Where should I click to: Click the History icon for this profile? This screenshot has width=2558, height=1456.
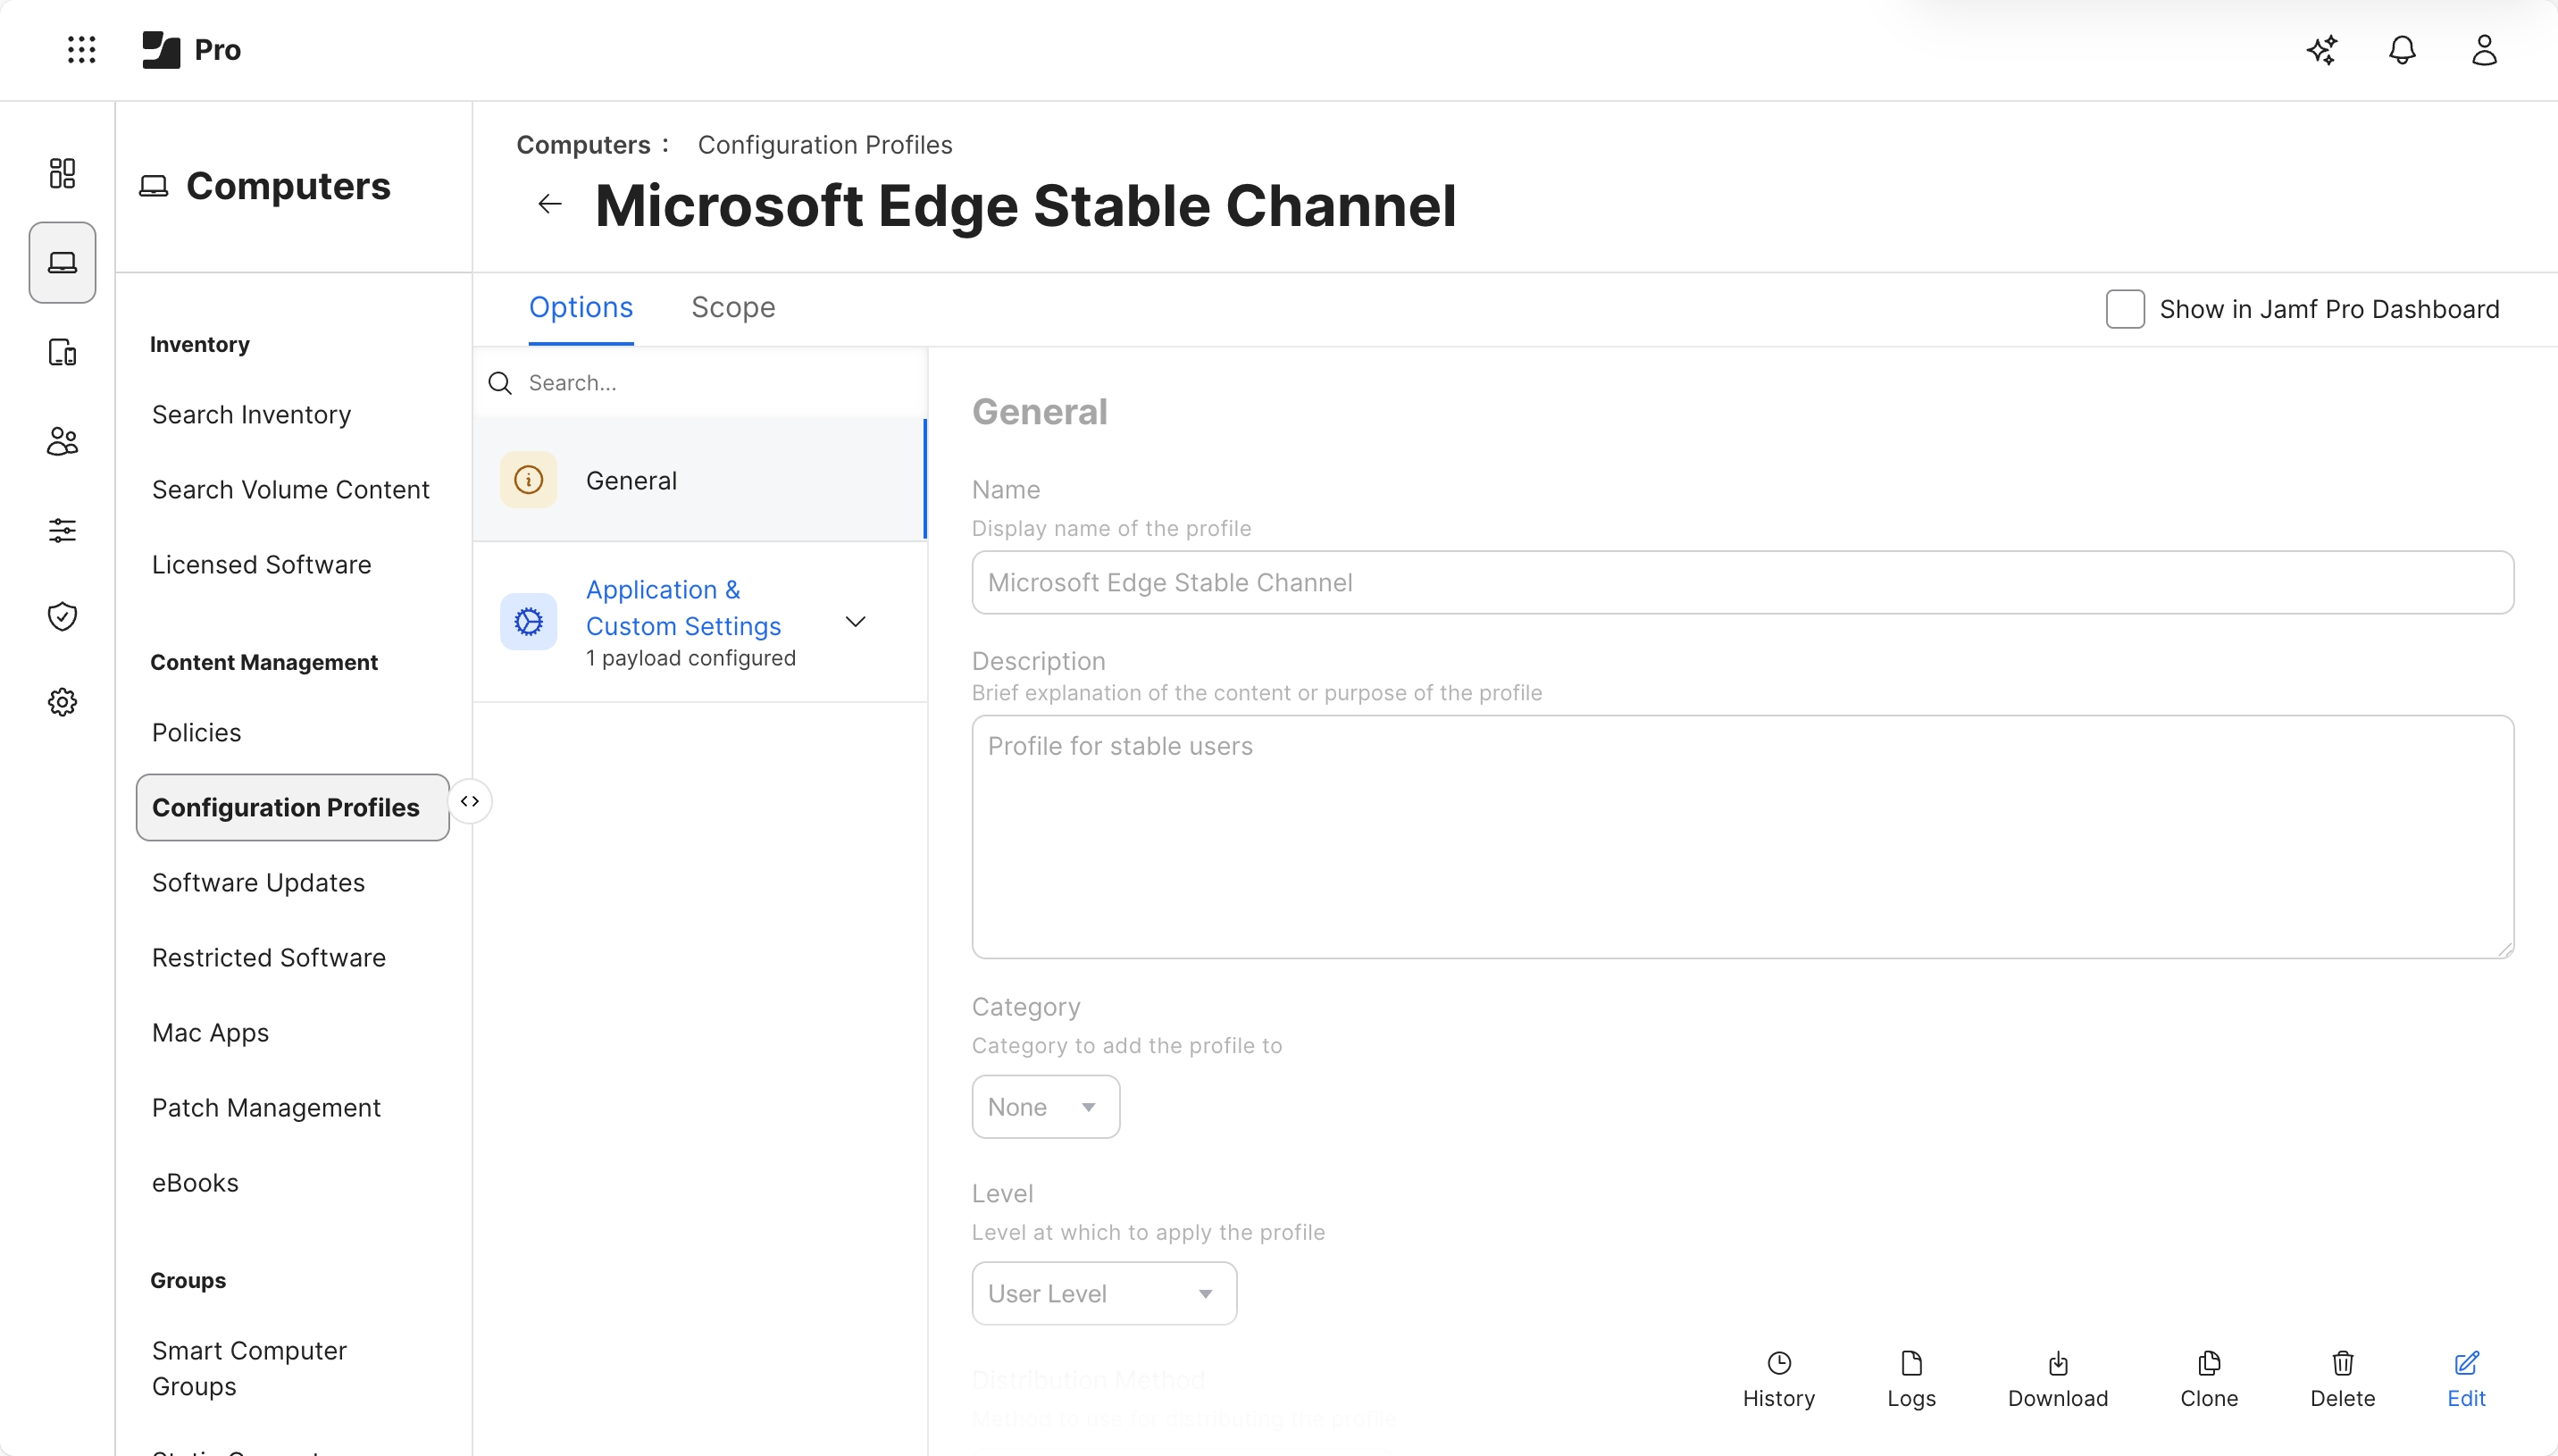click(x=1778, y=1380)
